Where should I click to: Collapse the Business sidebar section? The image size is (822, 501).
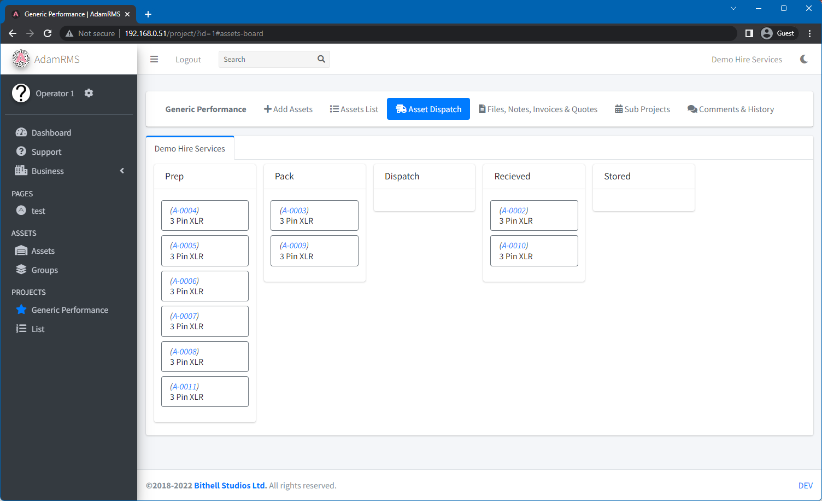point(122,171)
